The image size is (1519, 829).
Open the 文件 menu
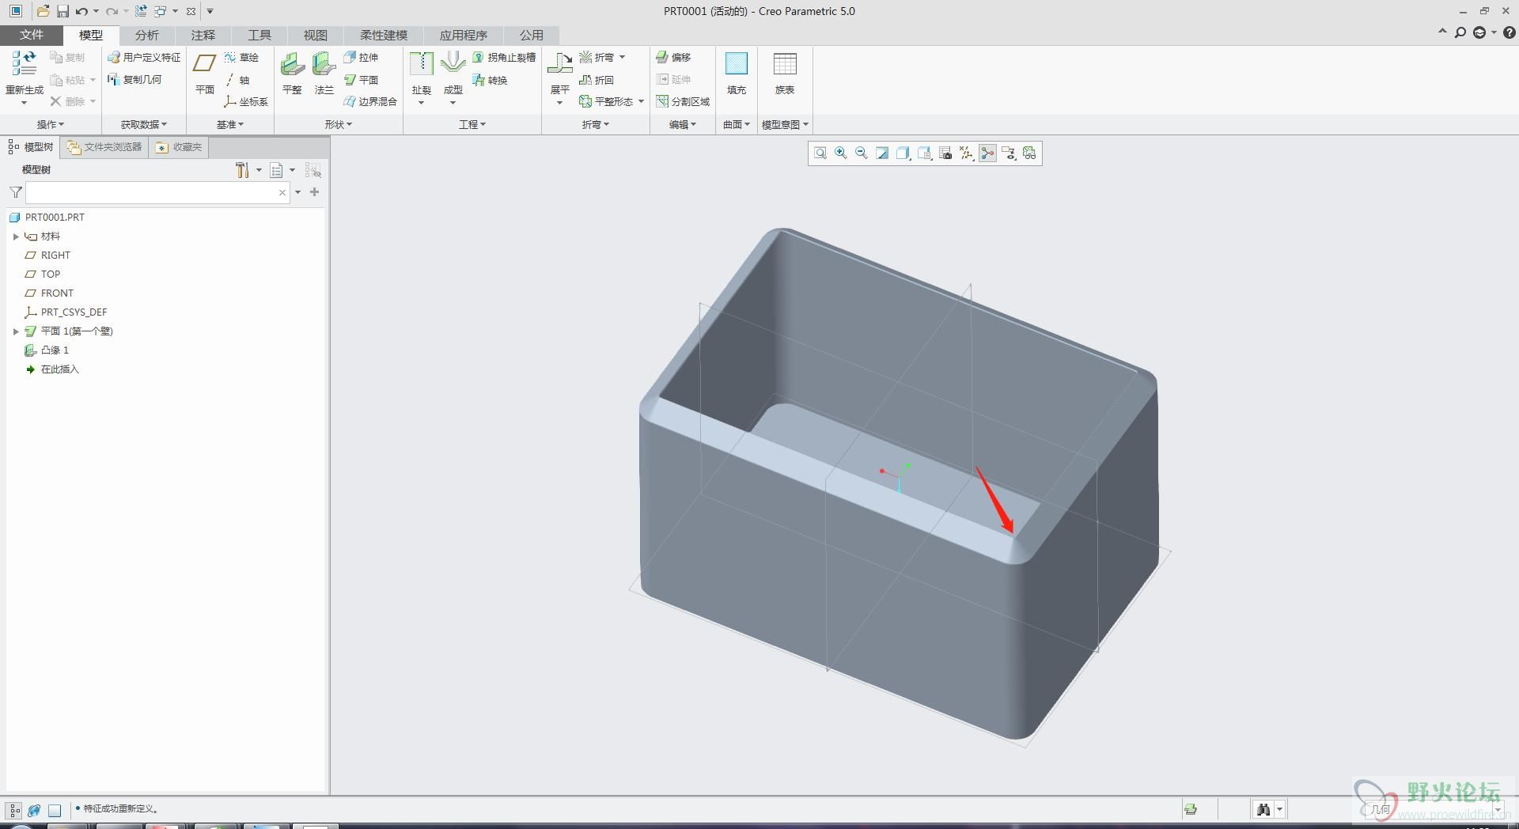pyautogui.click(x=32, y=35)
